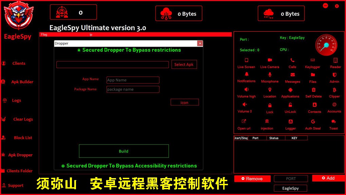Click the KEY column header
Screen dimensions: 346x195
[x=296, y=138]
